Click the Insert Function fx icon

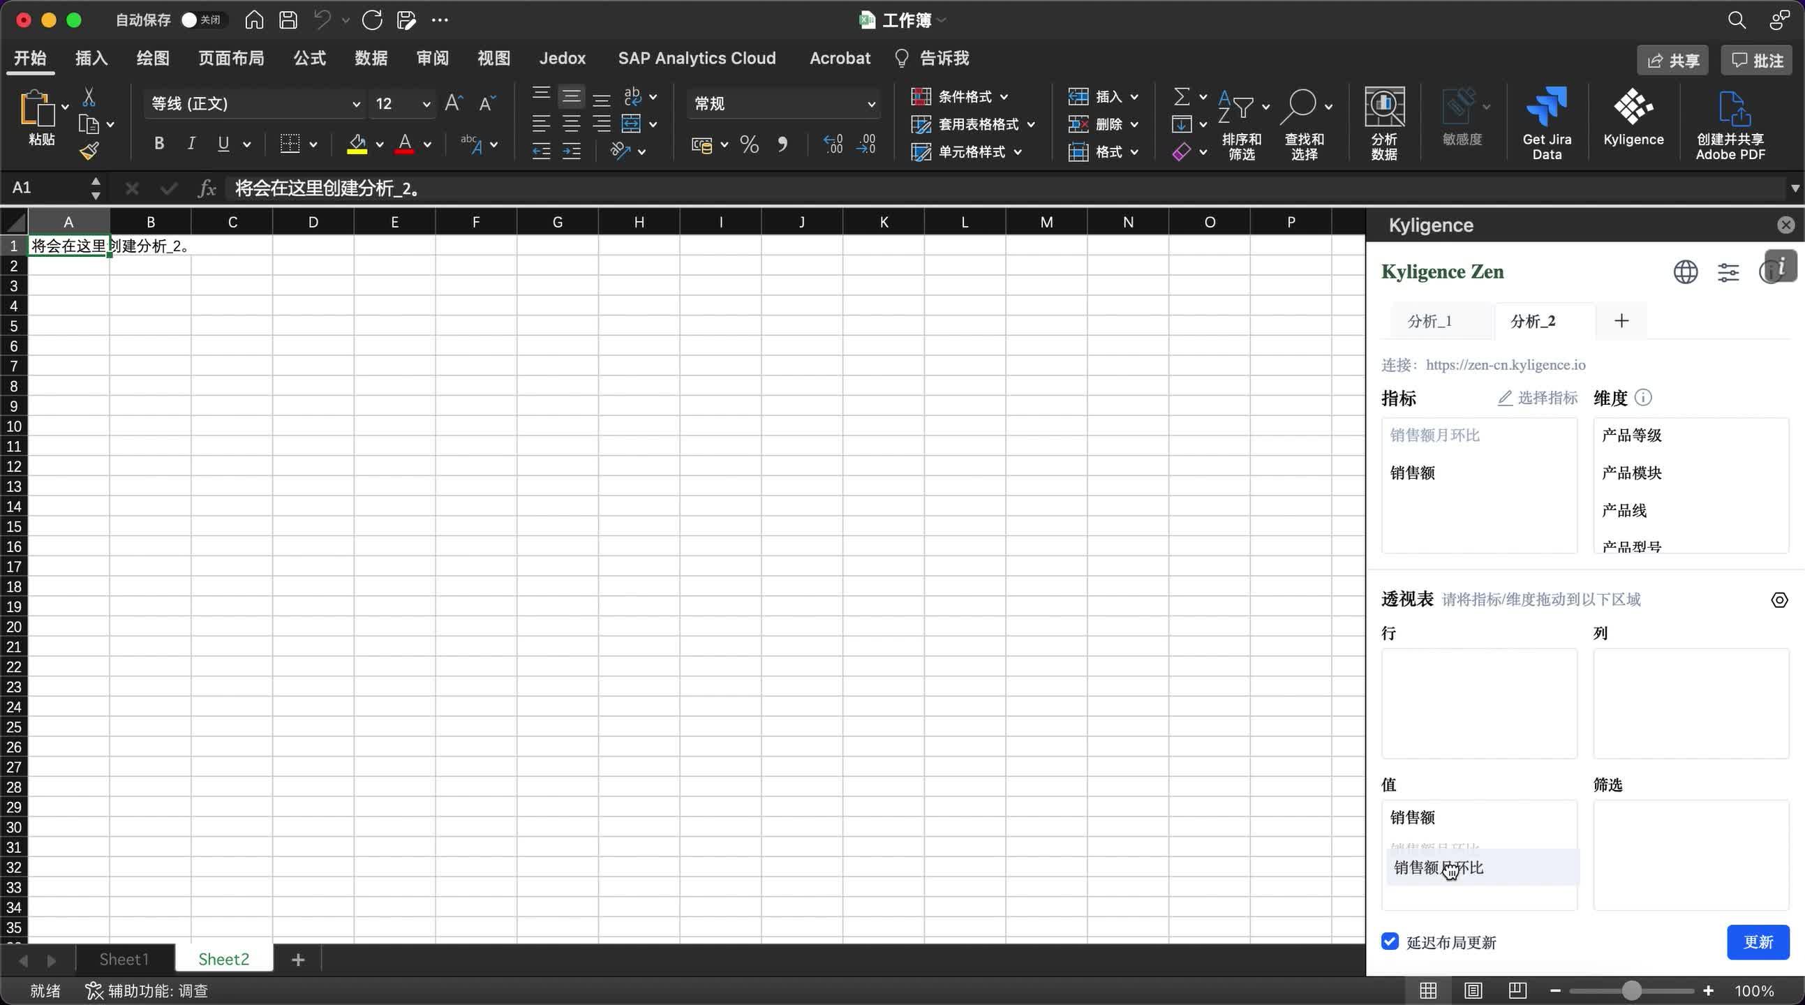pyautogui.click(x=207, y=188)
